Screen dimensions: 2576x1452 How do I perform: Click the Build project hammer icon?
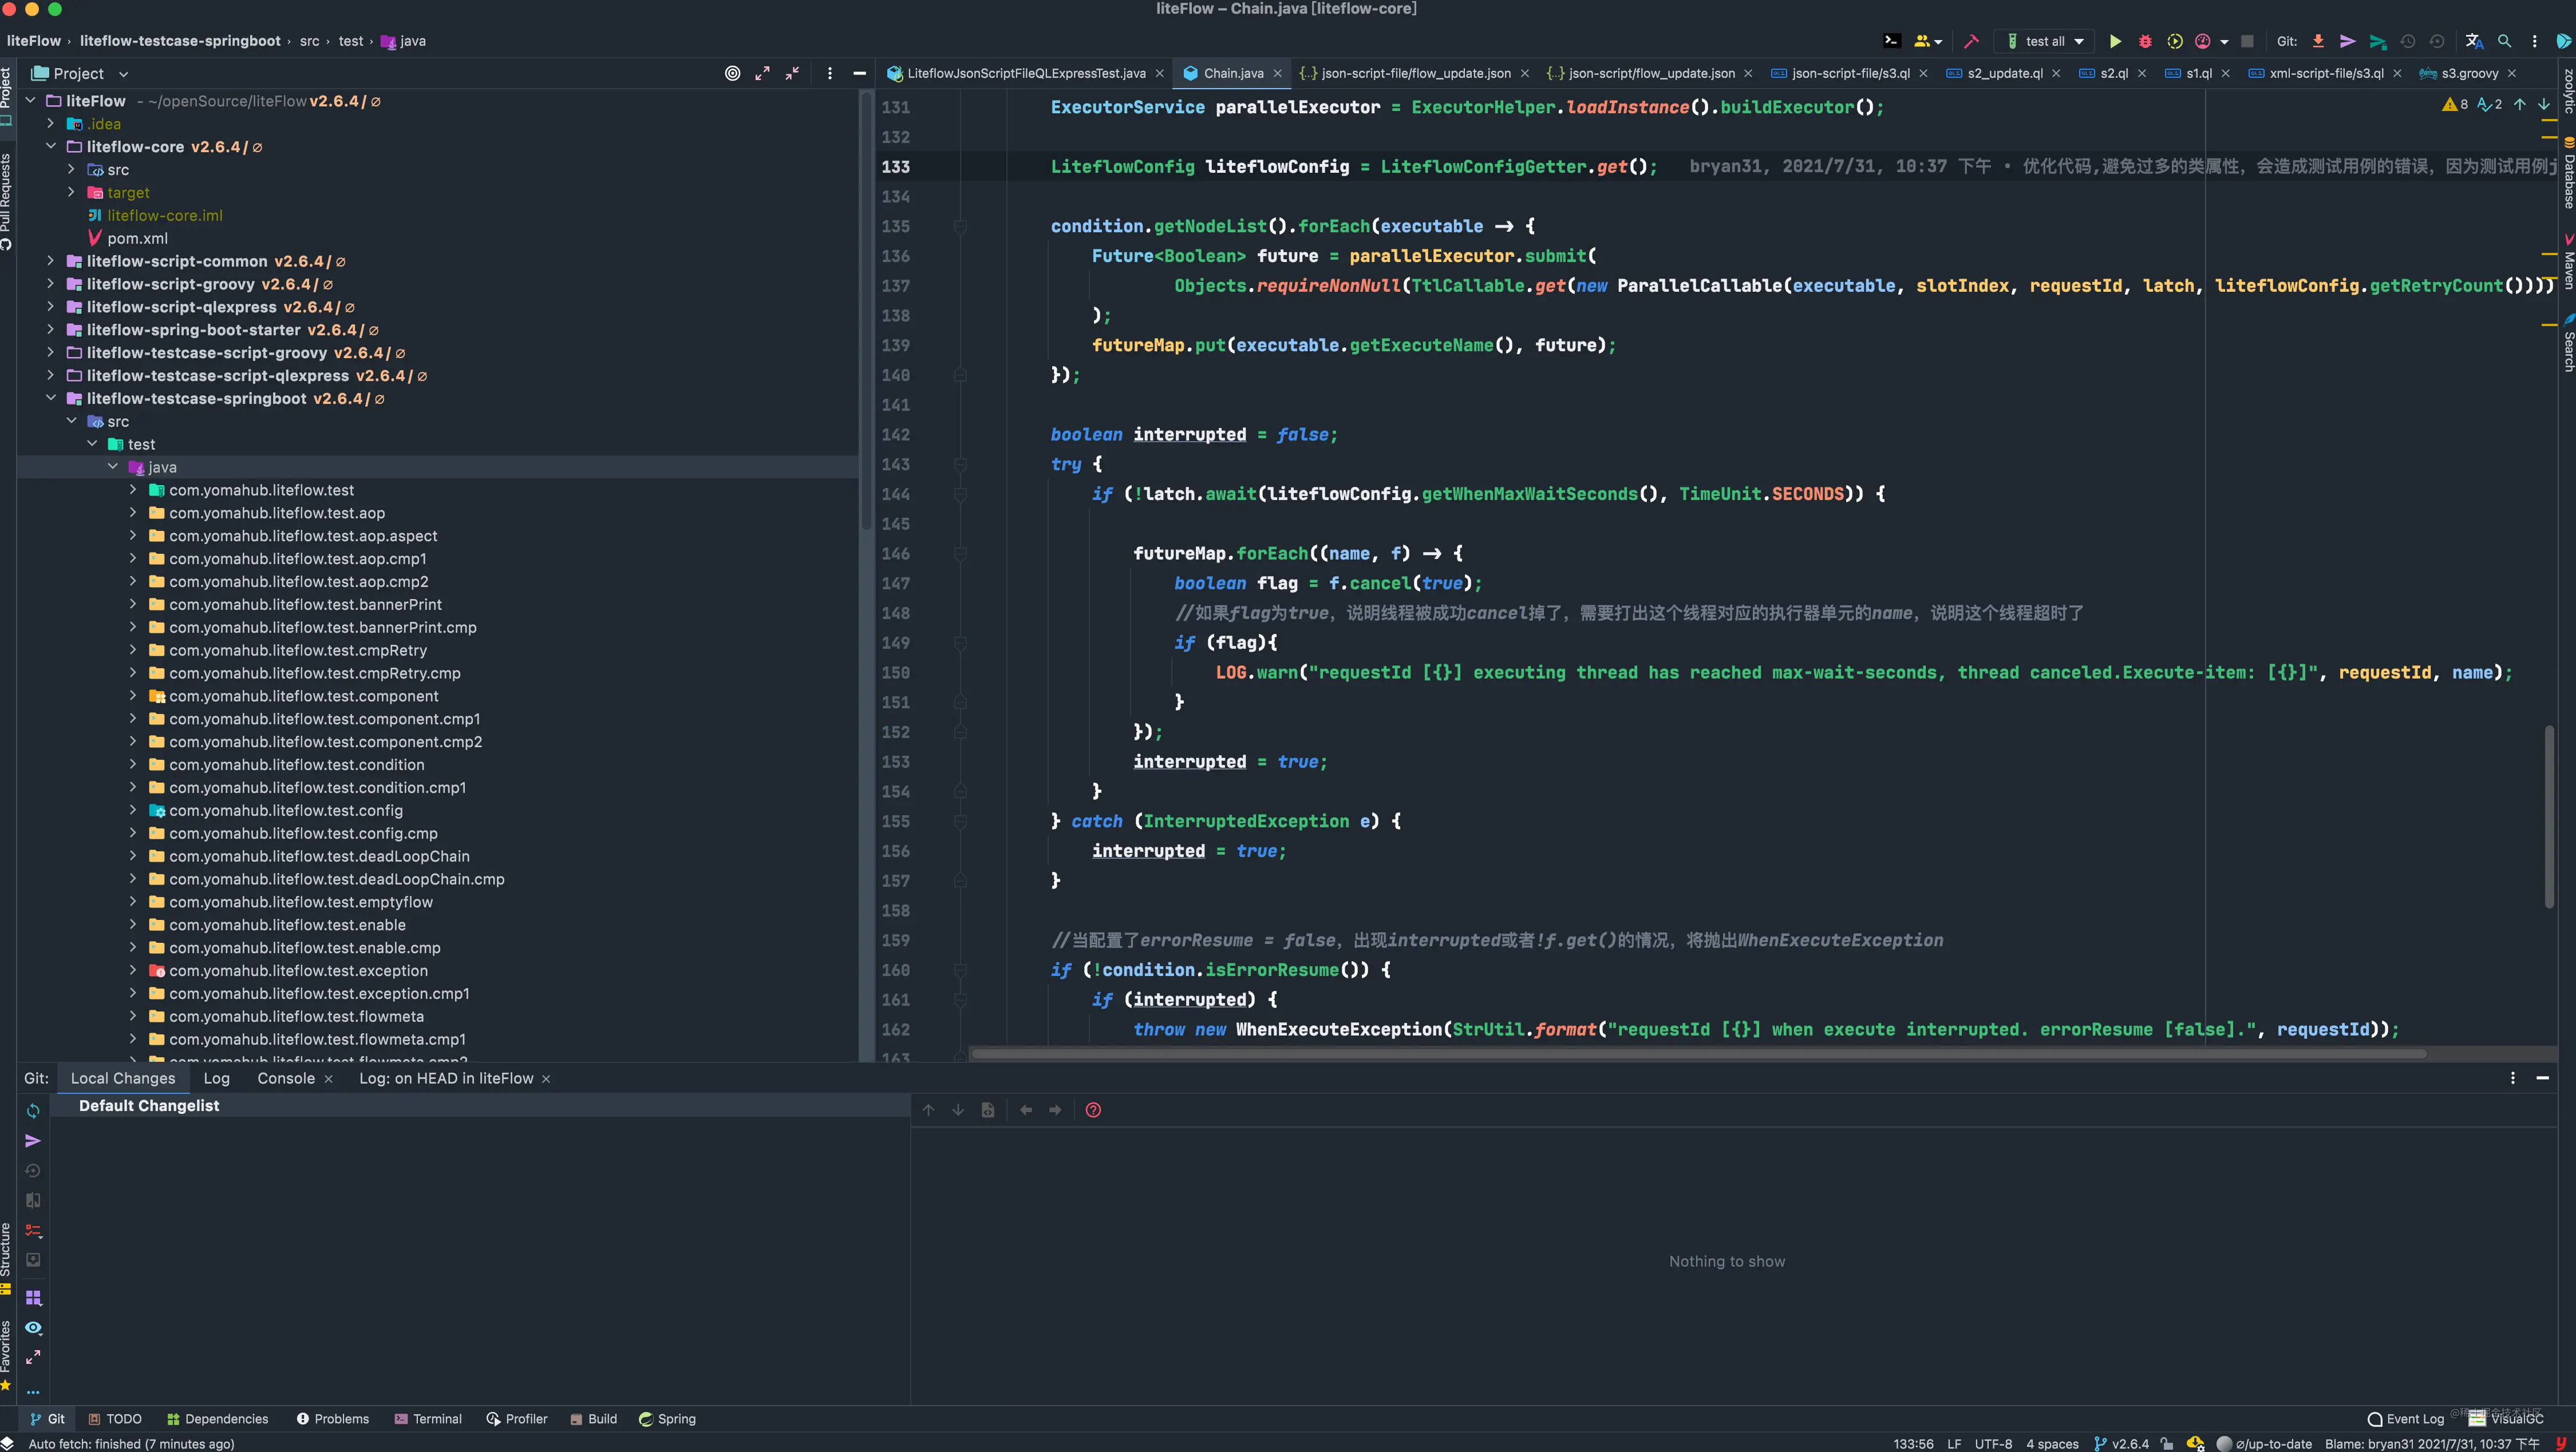1971,41
